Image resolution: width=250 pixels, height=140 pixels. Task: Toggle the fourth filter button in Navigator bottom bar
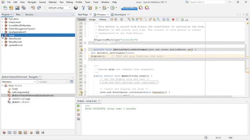coord(20,133)
